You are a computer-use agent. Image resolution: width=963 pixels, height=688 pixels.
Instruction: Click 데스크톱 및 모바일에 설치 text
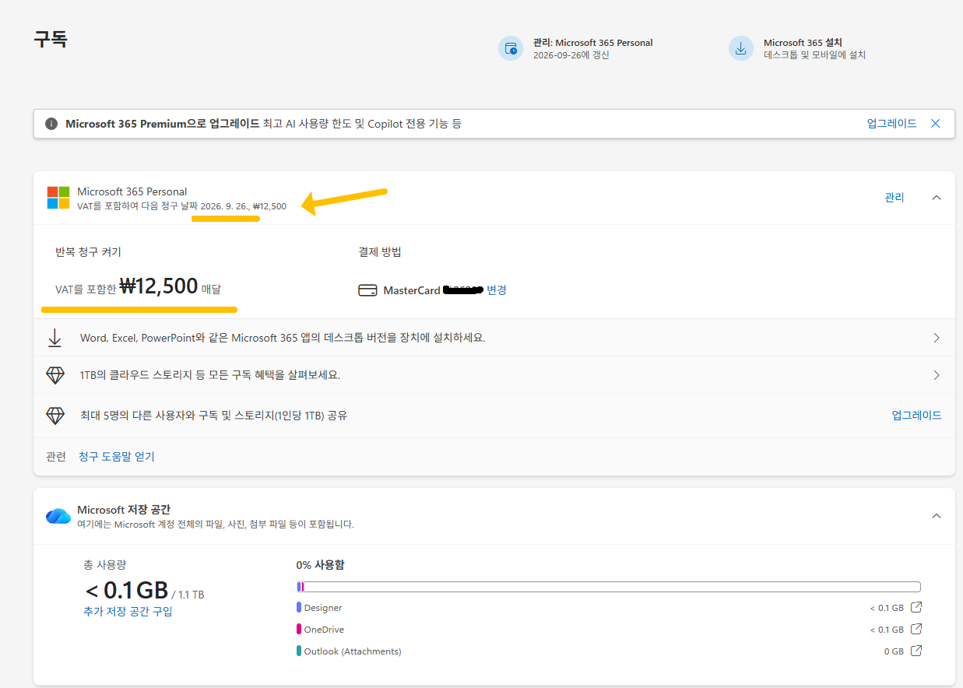click(x=814, y=55)
